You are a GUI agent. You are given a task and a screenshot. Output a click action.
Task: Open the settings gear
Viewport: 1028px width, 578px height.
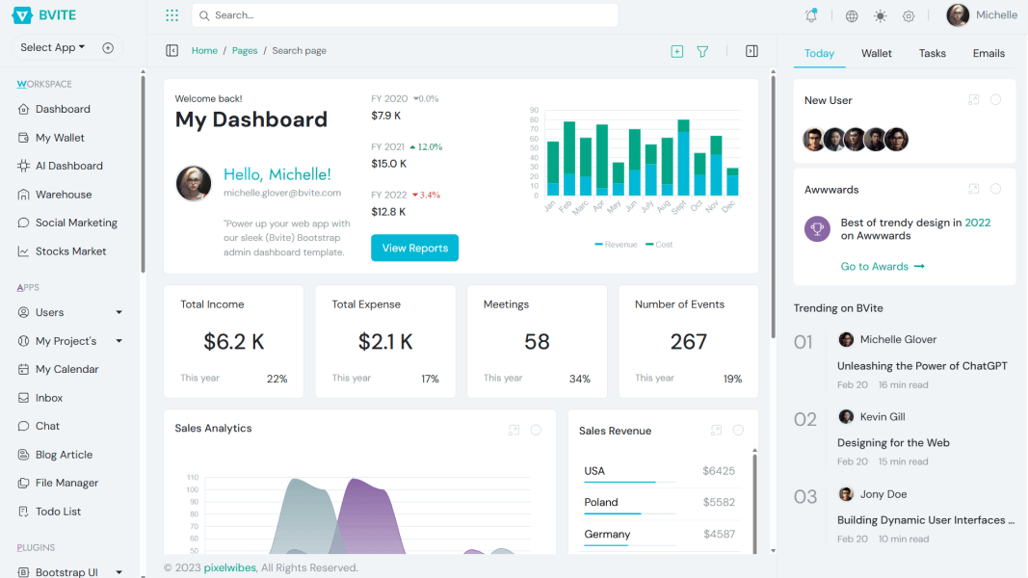[908, 15]
